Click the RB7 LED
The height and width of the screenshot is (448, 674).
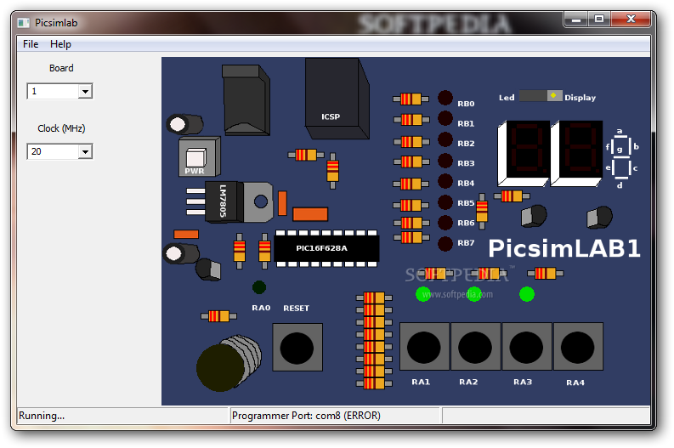445,244
